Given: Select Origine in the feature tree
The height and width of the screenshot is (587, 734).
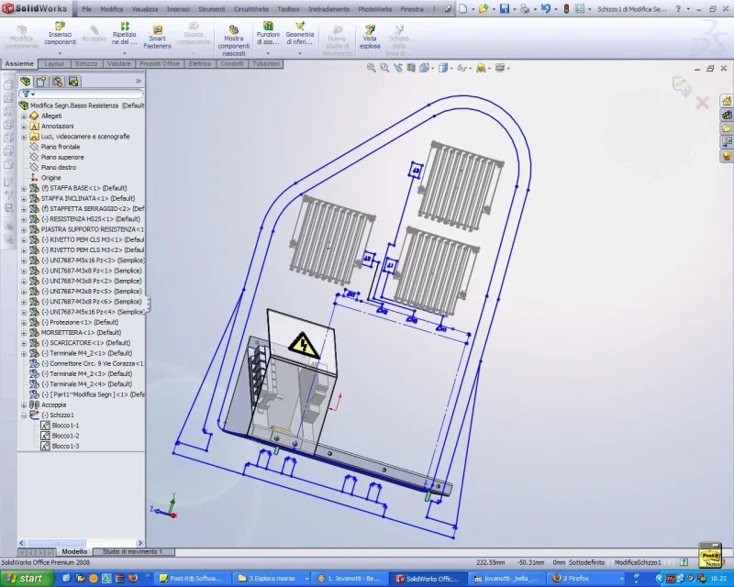Looking at the screenshot, I should click(50, 178).
